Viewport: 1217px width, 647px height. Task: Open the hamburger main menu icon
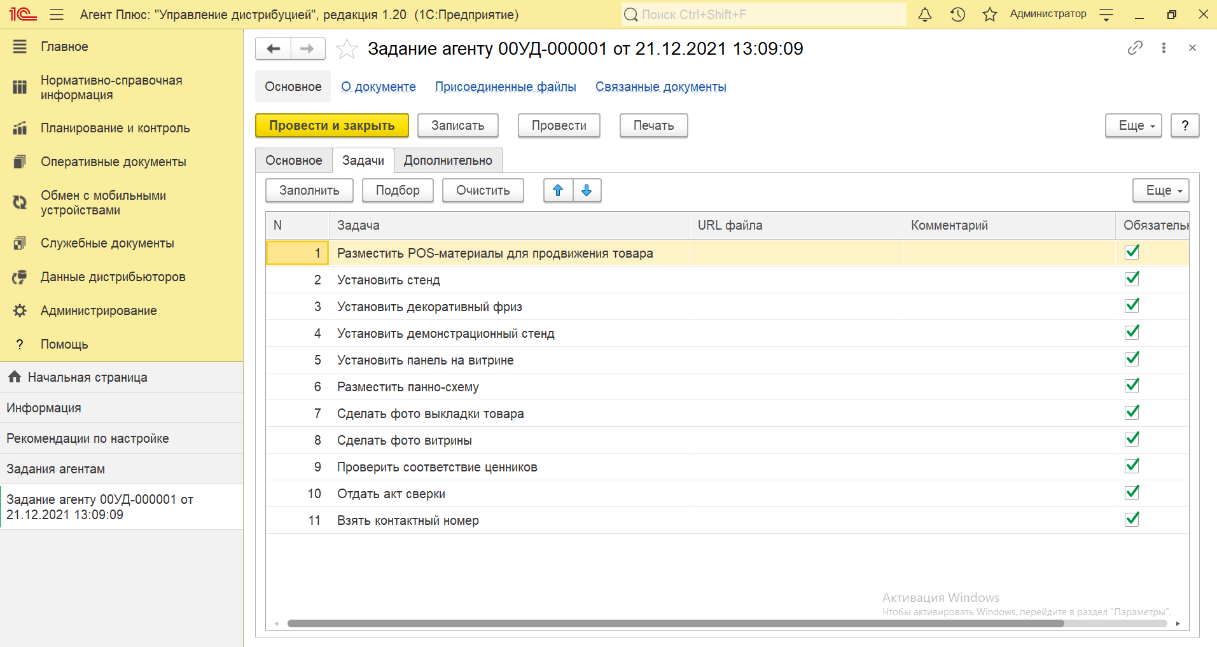click(x=57, y=15)
